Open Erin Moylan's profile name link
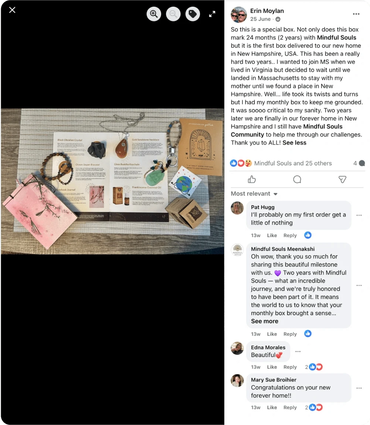Viewport: 370px width, 425px height. pyautogui.click(x=267, y=11)
